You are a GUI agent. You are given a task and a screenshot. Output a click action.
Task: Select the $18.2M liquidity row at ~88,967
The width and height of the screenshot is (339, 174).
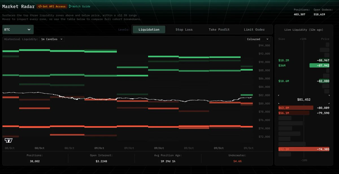(304, 60)
